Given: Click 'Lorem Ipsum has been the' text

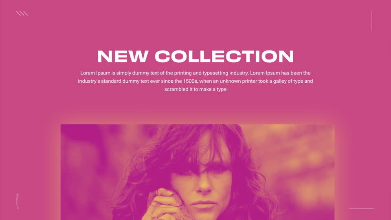Looking at the screenshot, I should coord(280,73).
